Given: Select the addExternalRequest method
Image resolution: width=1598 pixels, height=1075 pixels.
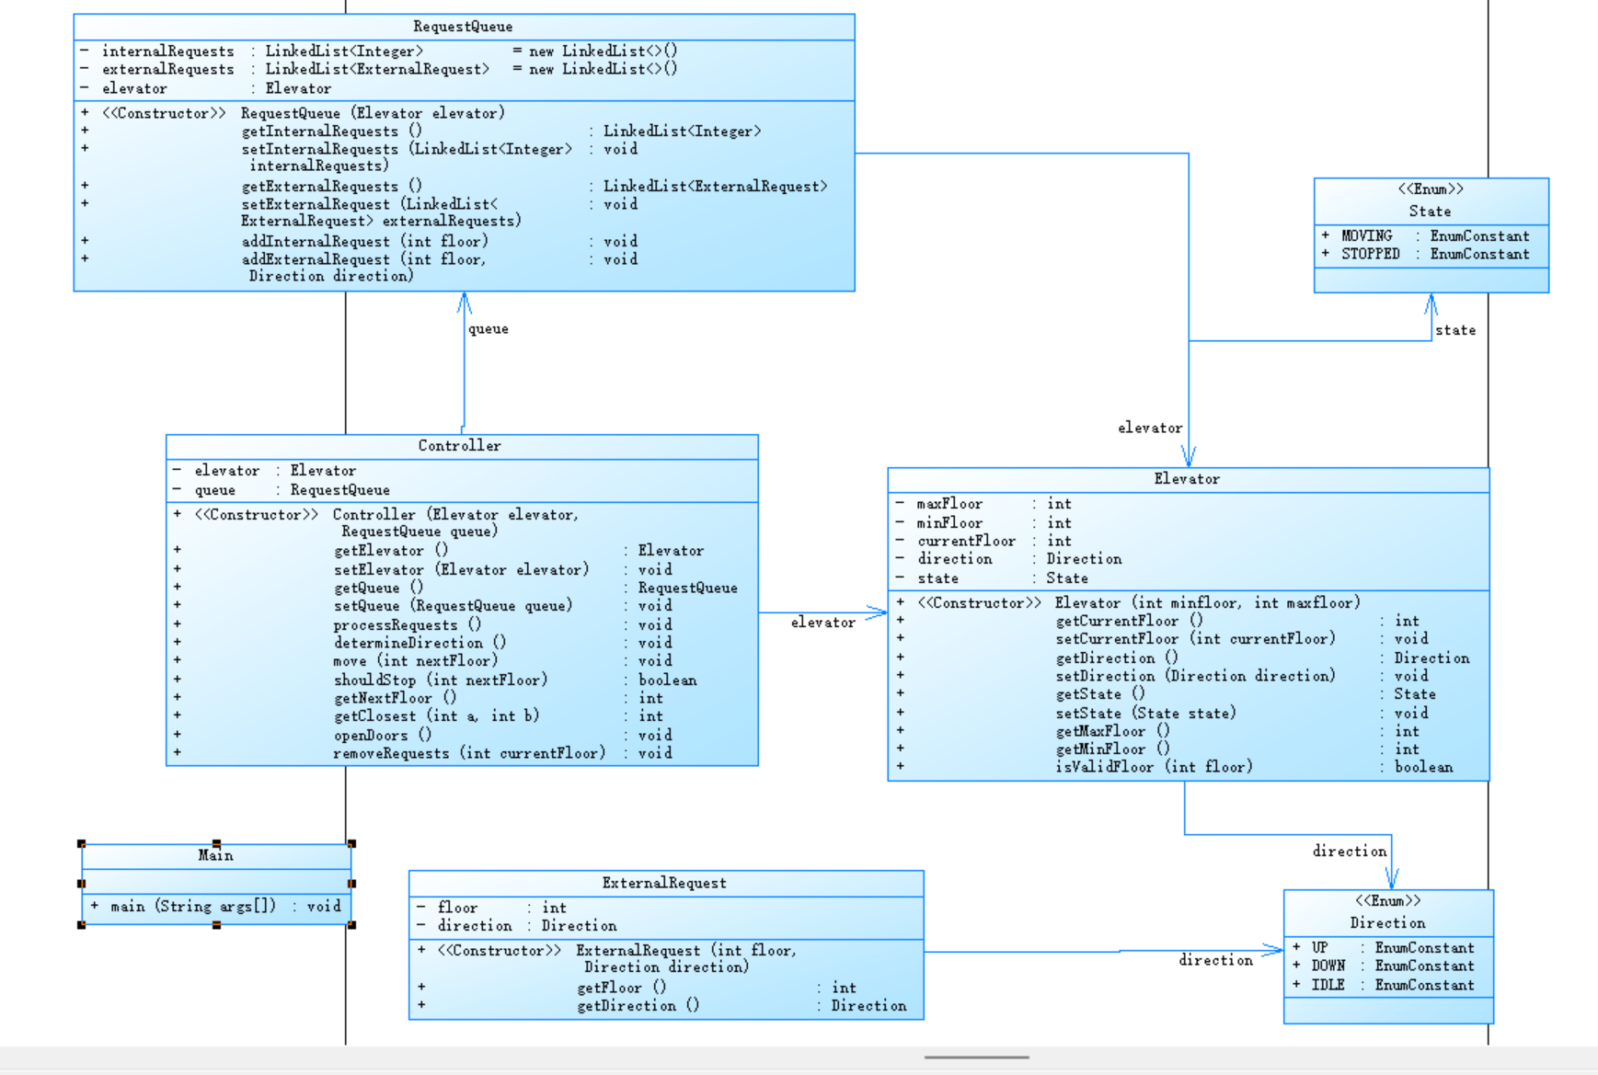Looking at the screenshot, I should click(360, 268).
